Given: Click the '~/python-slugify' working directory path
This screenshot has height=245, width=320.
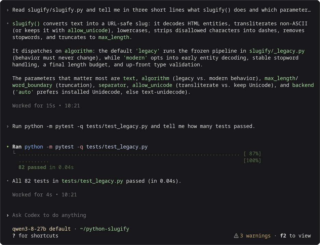Looking at the screenshot, I should 105,229.
